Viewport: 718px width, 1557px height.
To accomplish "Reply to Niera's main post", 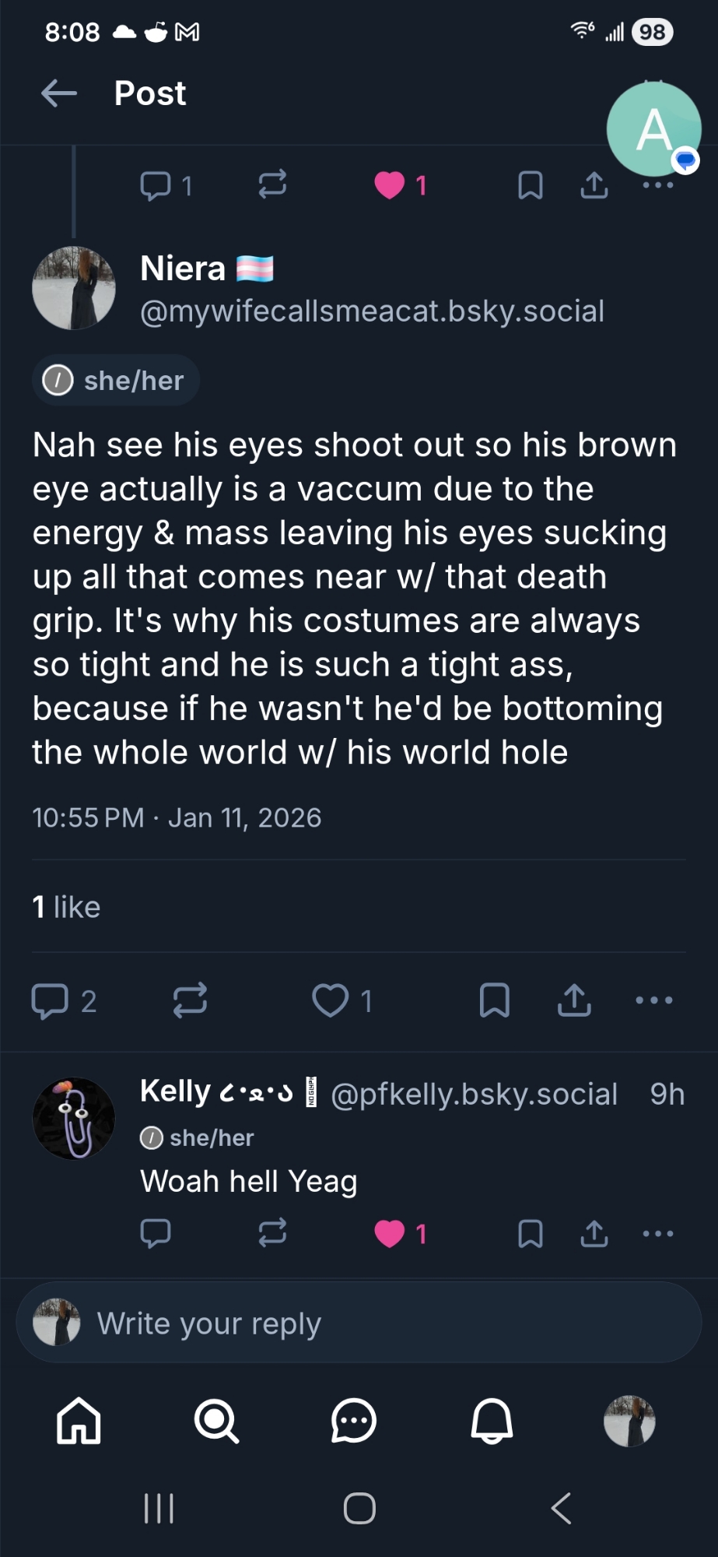I will coord(50,1000).
